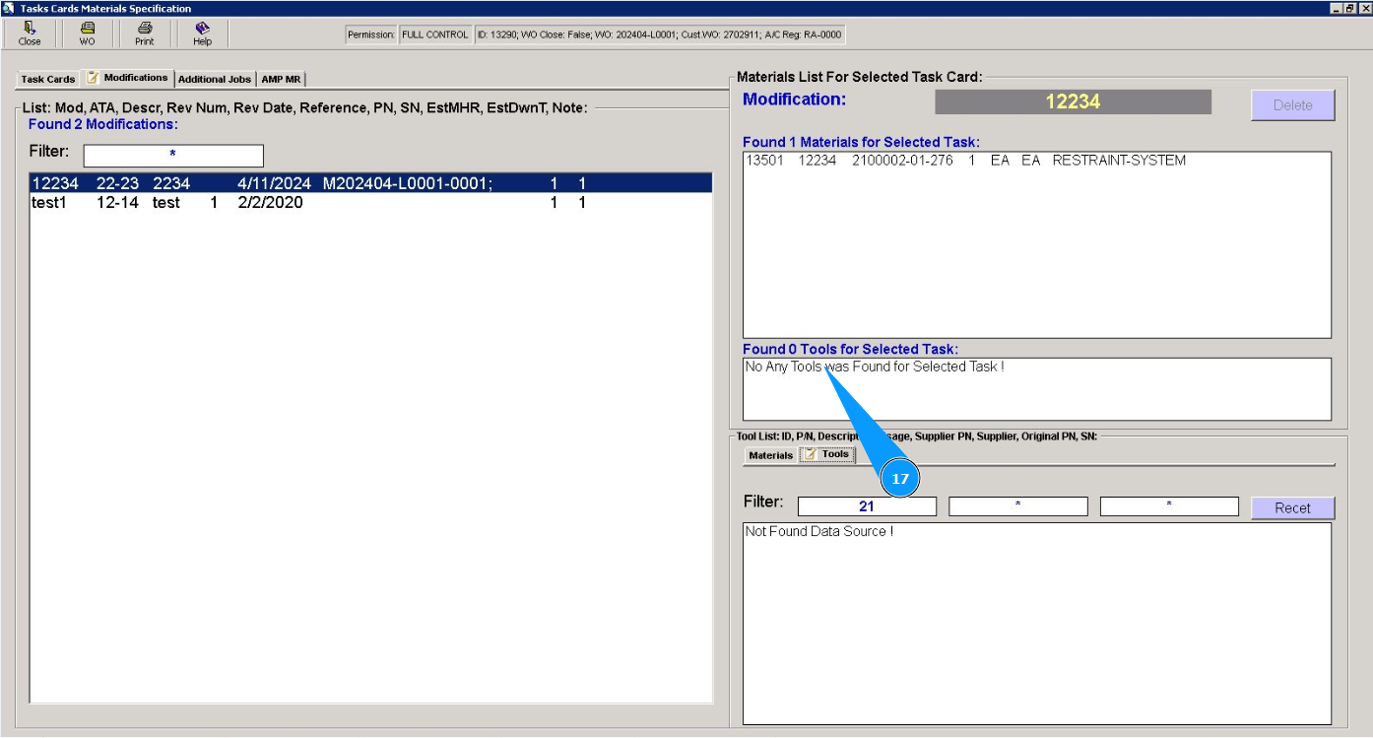Switch to the Task Cards tab
1373x738 pixels.
point(48,79)
